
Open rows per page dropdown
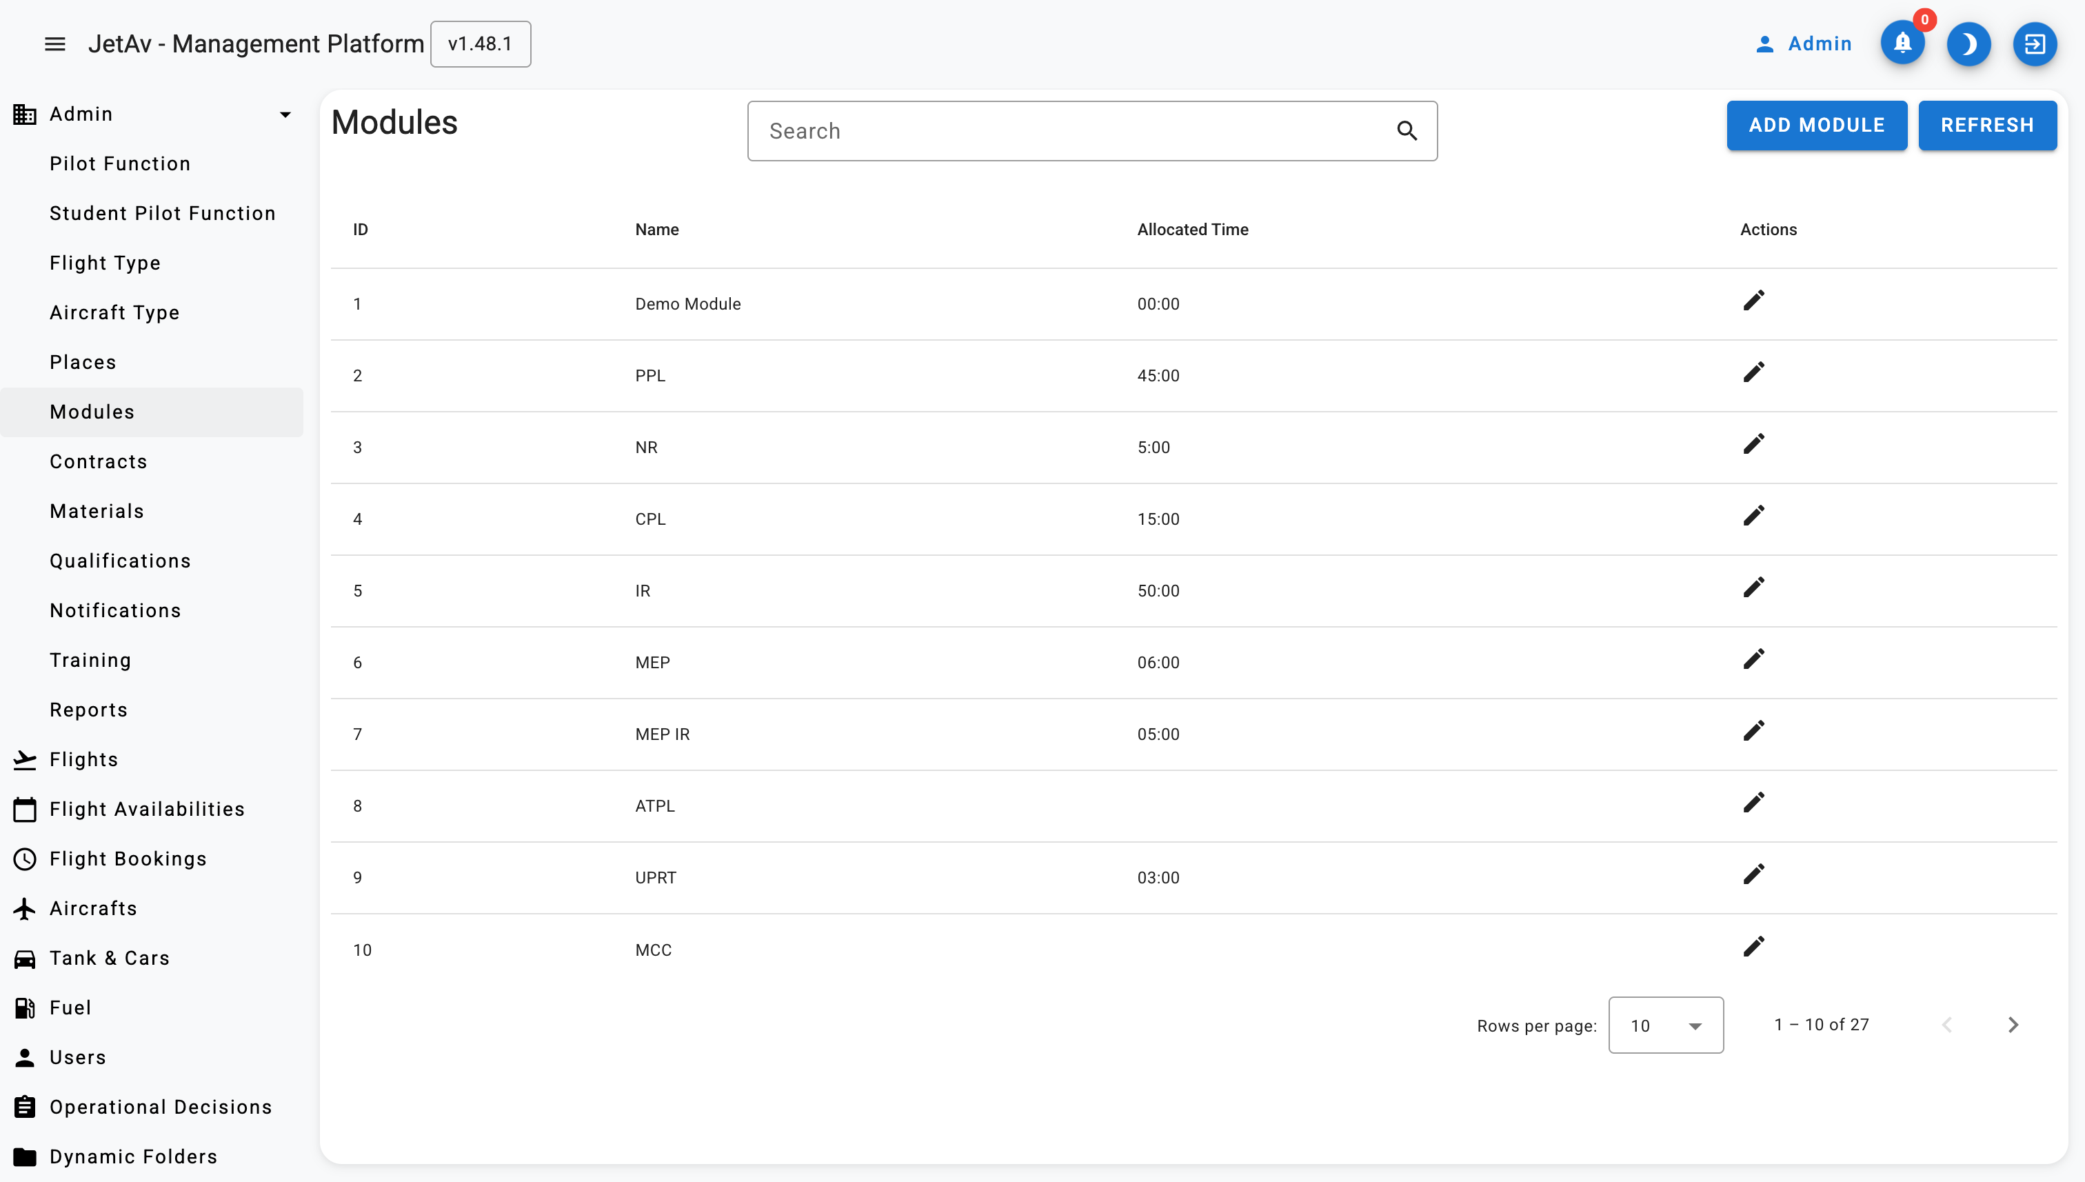point(1665,1025)
